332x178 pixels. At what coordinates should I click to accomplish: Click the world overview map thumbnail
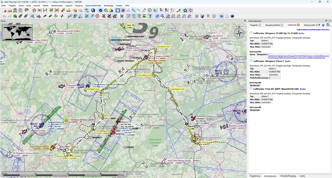point(17,33)
